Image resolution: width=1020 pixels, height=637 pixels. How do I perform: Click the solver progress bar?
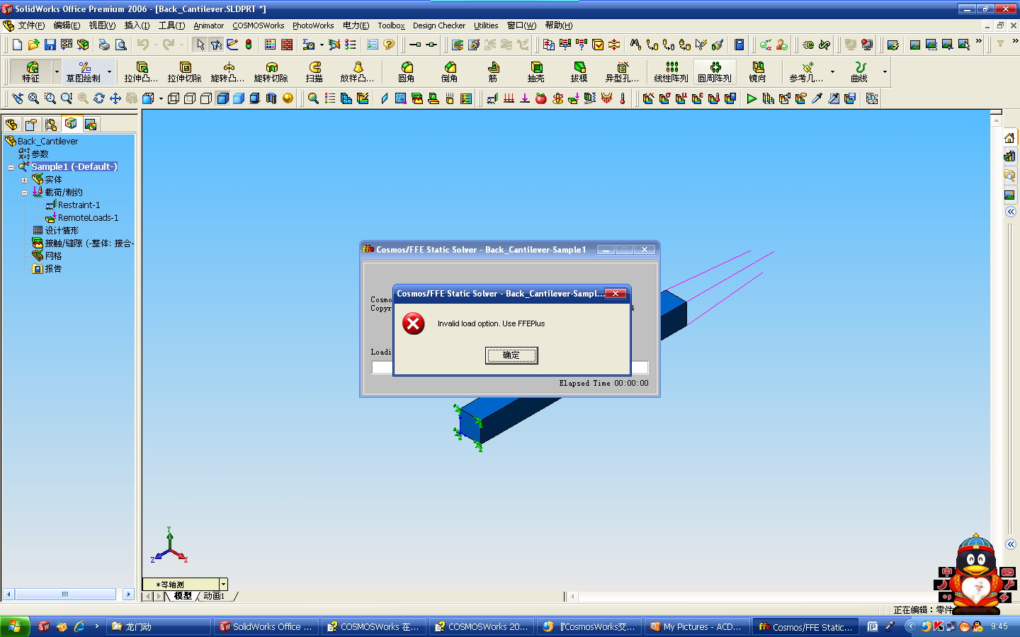(510, 367)
